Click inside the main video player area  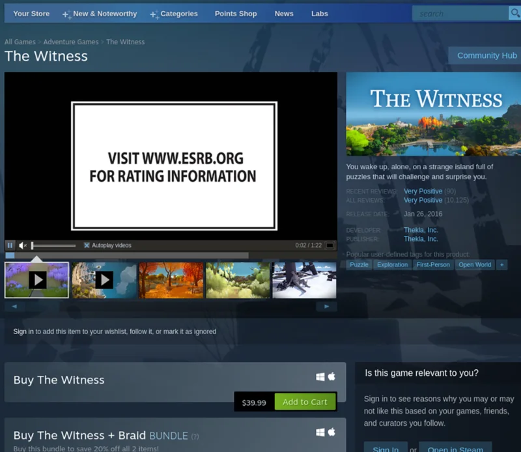(171, 156)
